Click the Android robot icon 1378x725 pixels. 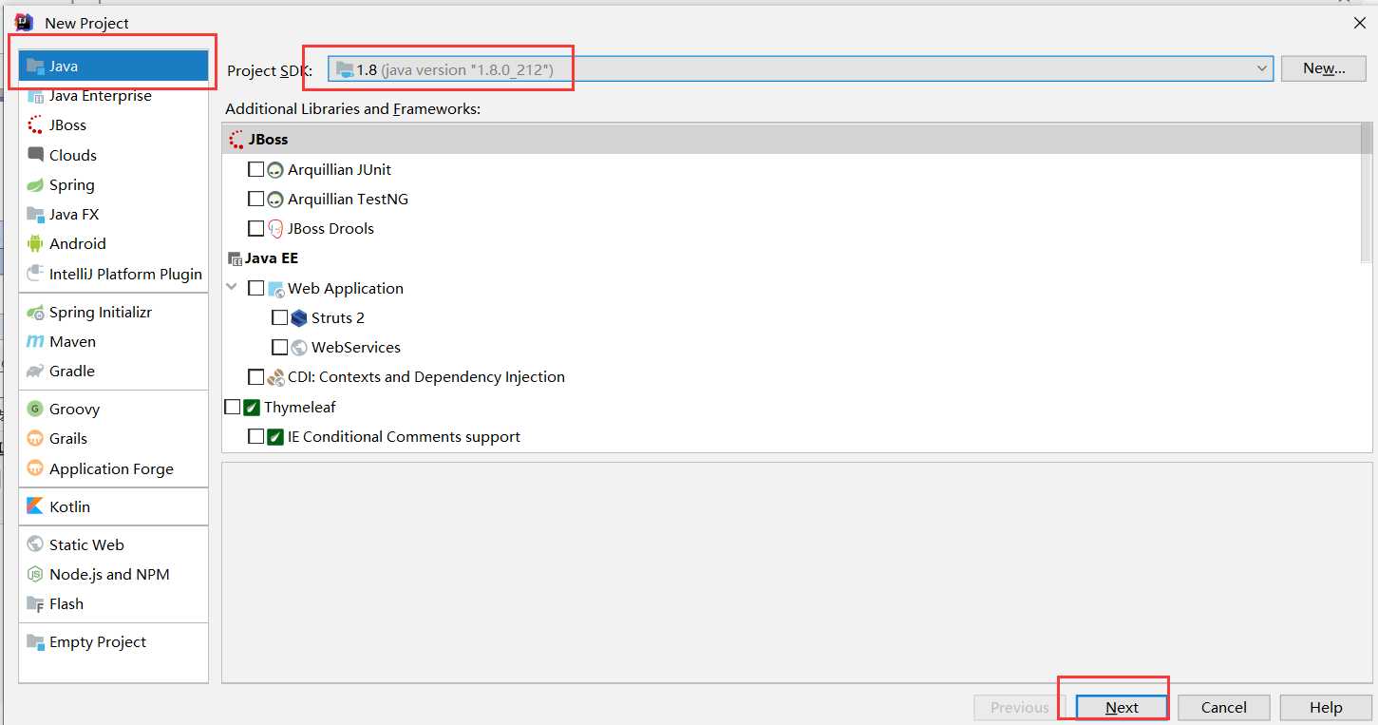[35, 244]
